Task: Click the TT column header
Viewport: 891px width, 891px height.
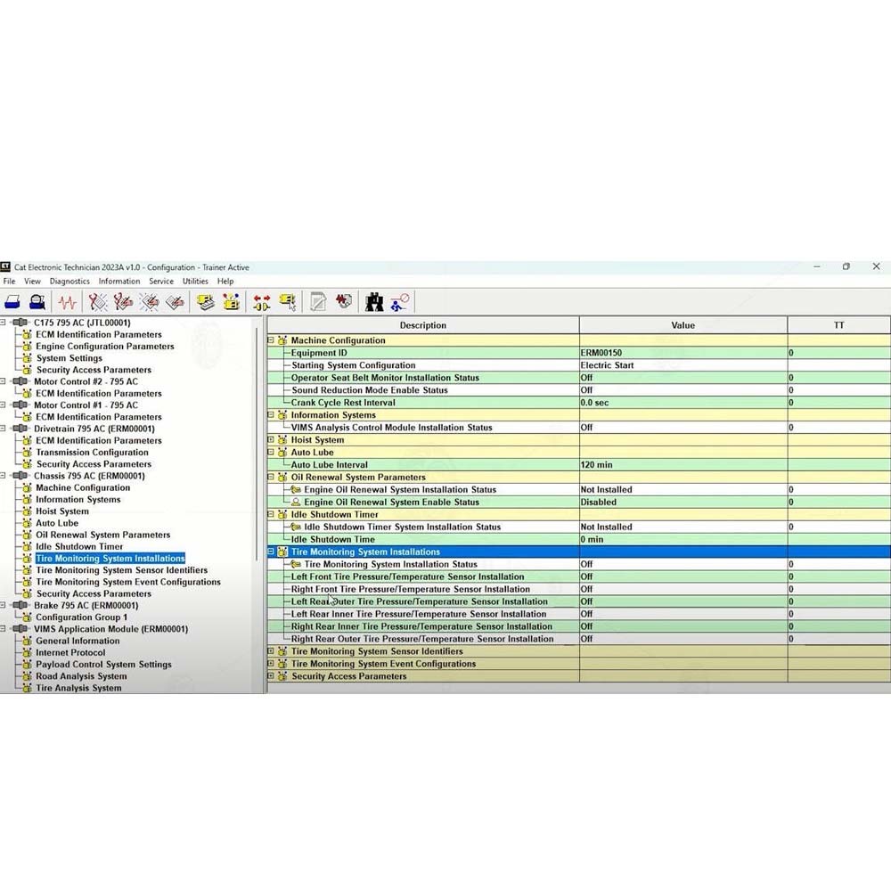Action: (838, 325)
